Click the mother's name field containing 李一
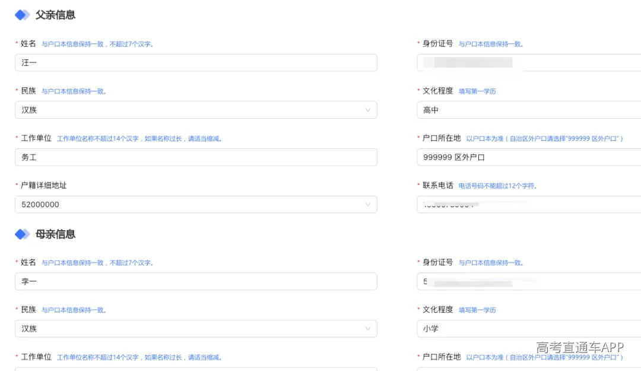The height and width of the screenshot is (371, 641). point(196,281)
